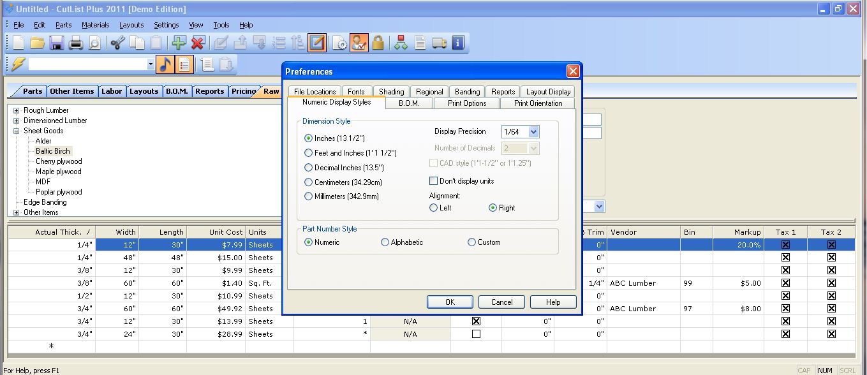Select Edge Banding in the materials tree
This screenshot has width=867, height=375.
[x=45, y=202]
